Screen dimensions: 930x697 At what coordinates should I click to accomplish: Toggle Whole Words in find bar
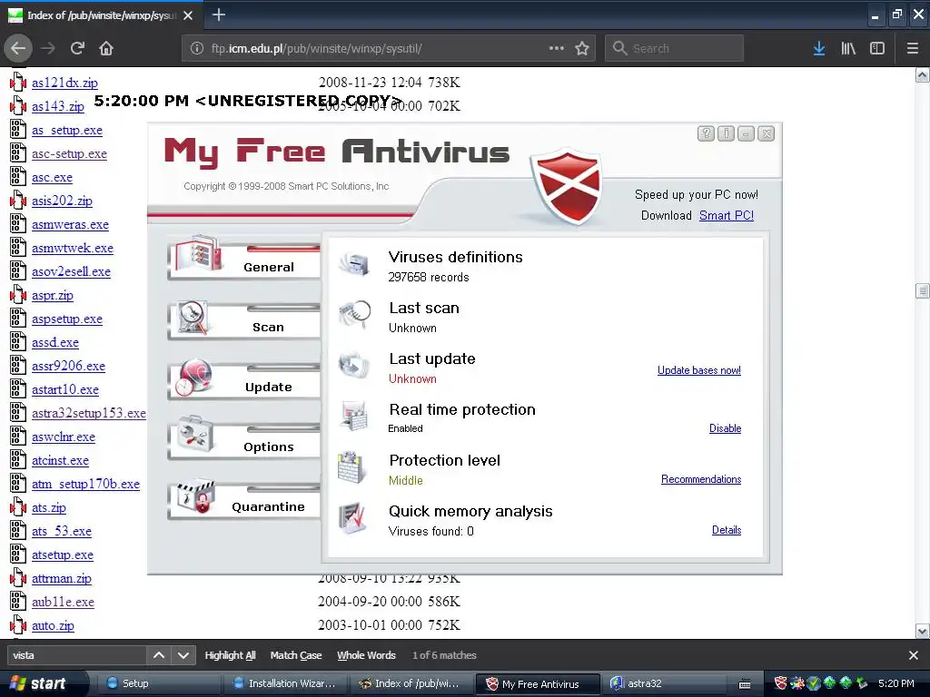(x=366, y=655)
